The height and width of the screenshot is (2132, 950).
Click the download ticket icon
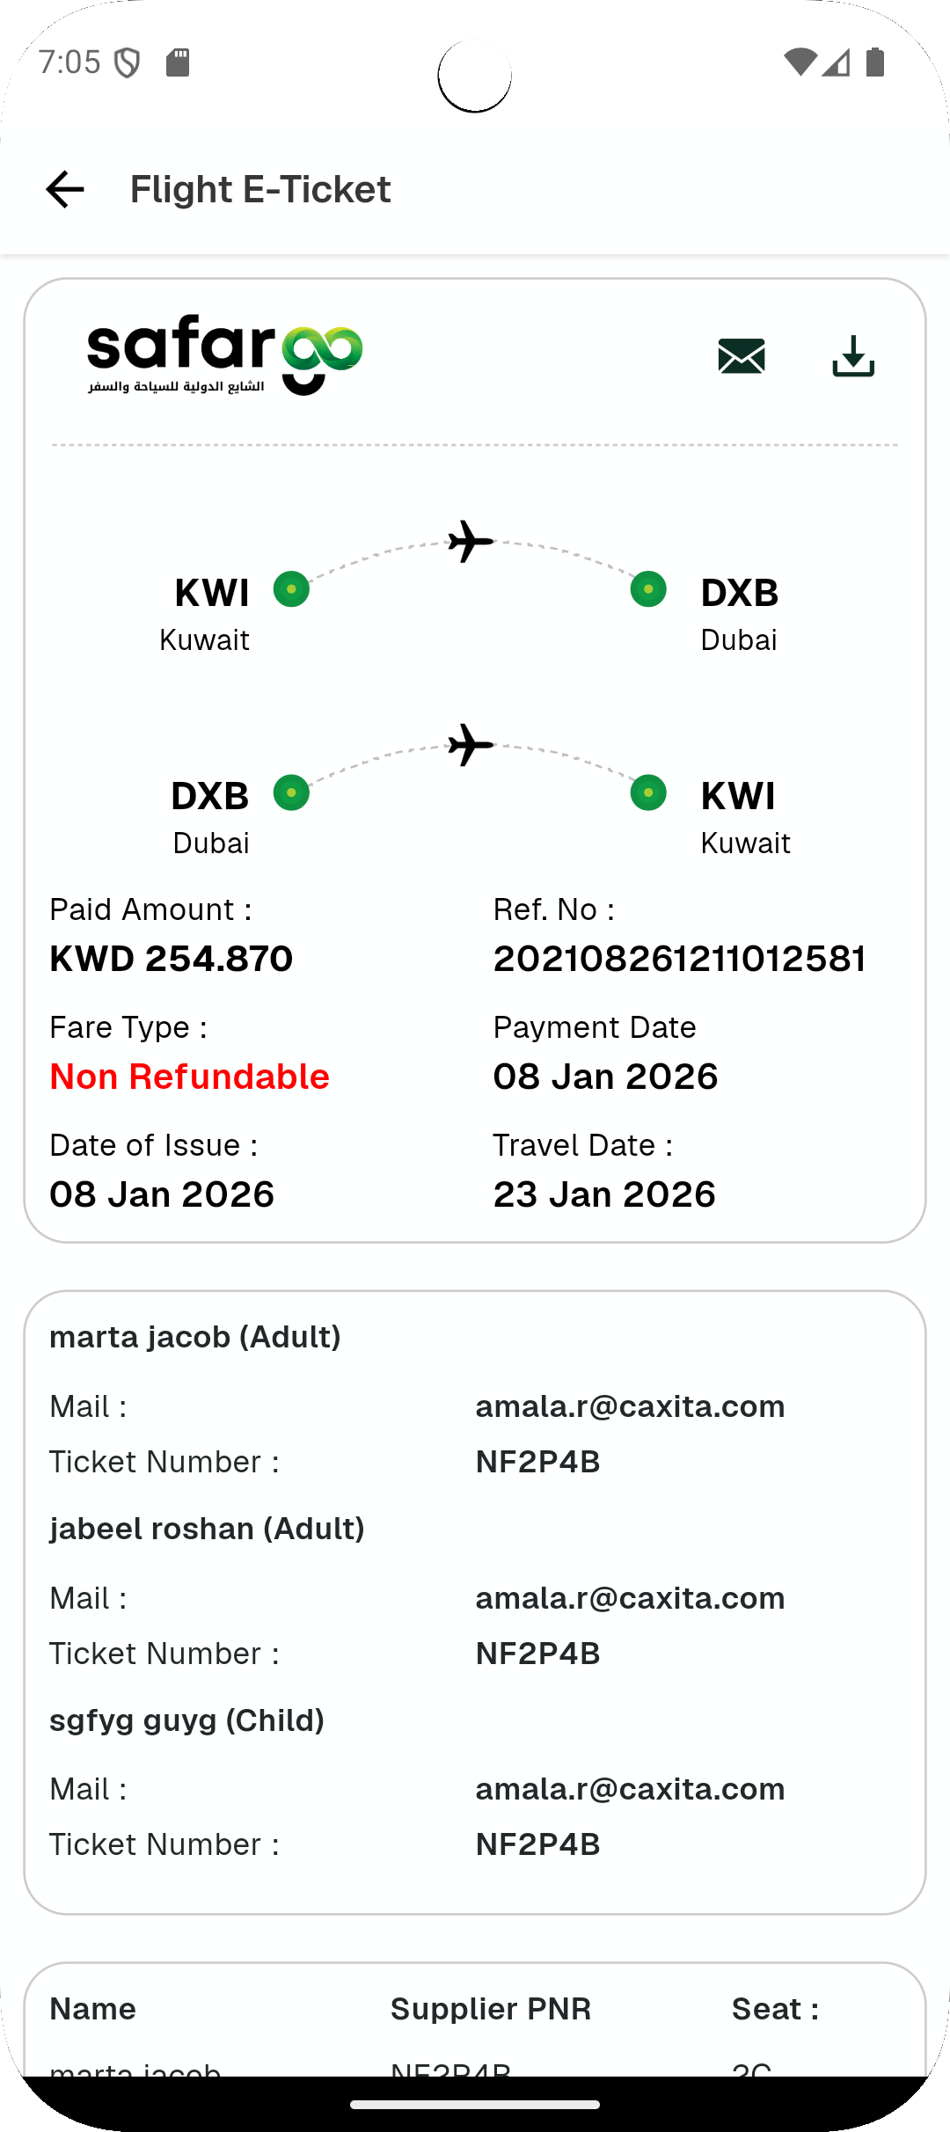tap(853, 356)
